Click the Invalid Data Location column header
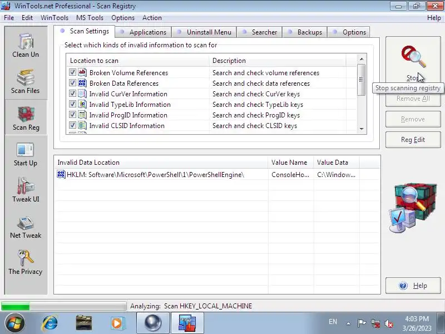Viewport: 445px width, 334px height. pos(161,163)
